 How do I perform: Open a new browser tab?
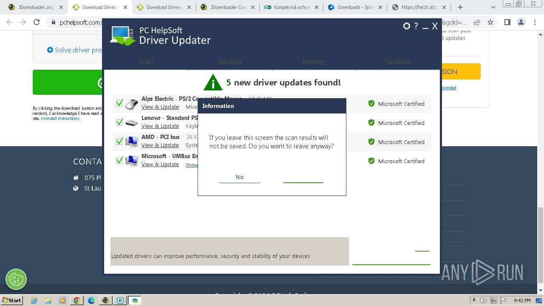(460, 7)
